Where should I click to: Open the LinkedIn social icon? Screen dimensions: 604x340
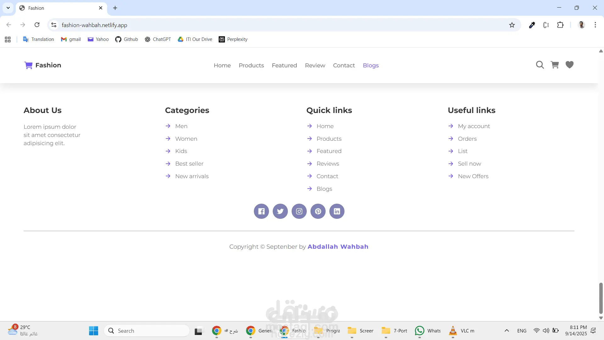pyautogui.click(x=337, y=211)
